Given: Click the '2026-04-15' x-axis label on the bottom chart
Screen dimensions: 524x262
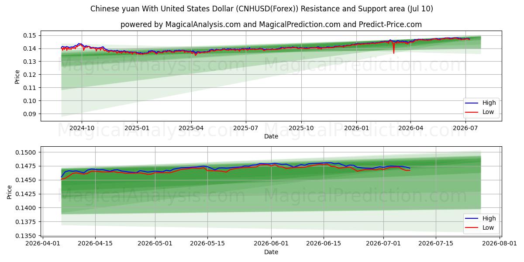Looking at the screenshot, I should coord(95,244).
